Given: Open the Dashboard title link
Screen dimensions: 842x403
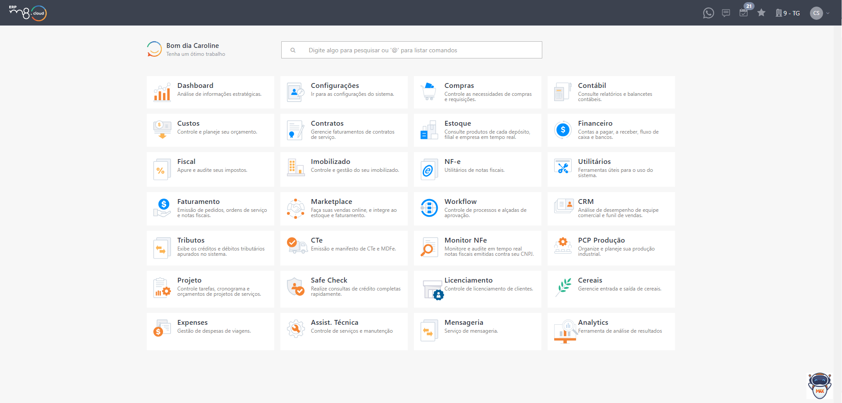Looking at the screenshot, I should coord(195,85).
